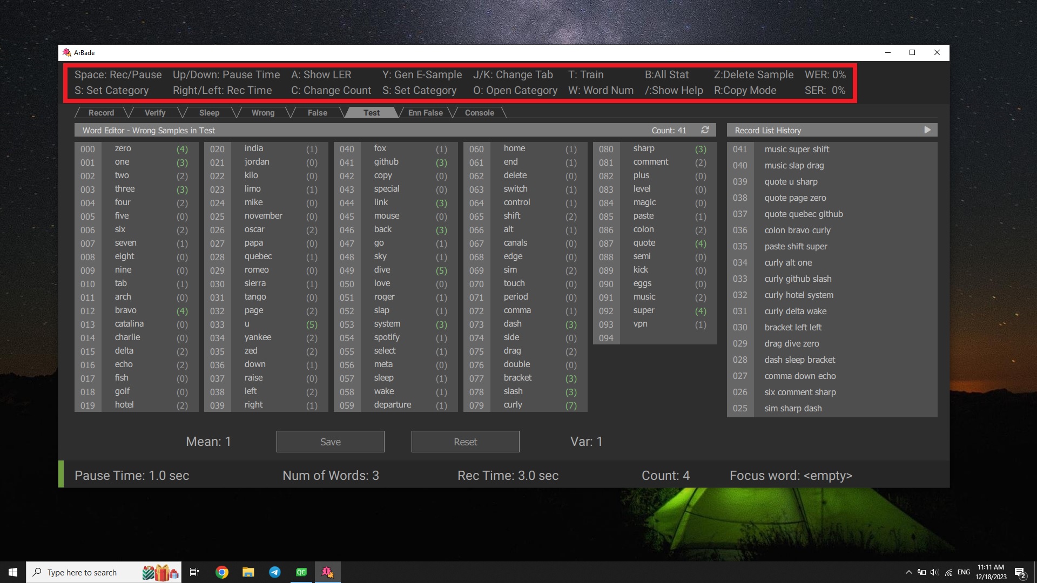This screenshot has width=1037, height=583.
Task: Open the volume icon in the system tray
Action: click(x=934, y=572)
